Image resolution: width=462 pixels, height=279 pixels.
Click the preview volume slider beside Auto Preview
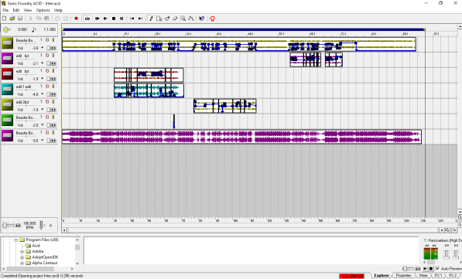pos(412,268)
